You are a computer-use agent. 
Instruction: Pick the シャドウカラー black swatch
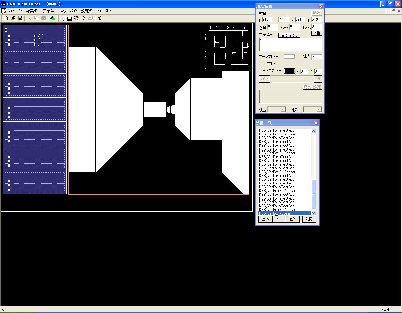(x=289, y=71)
